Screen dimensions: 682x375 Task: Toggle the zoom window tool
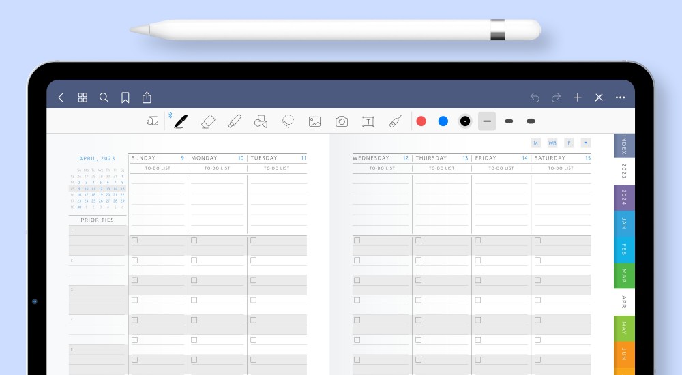point(153,121)
